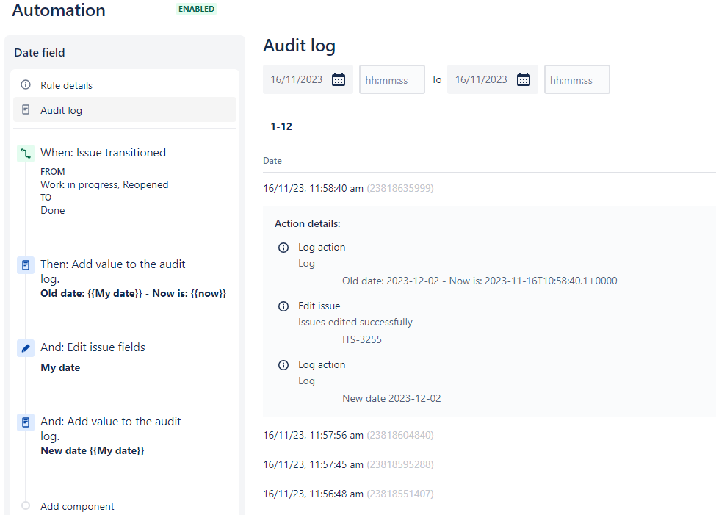Click Add component link

(77, 506)
